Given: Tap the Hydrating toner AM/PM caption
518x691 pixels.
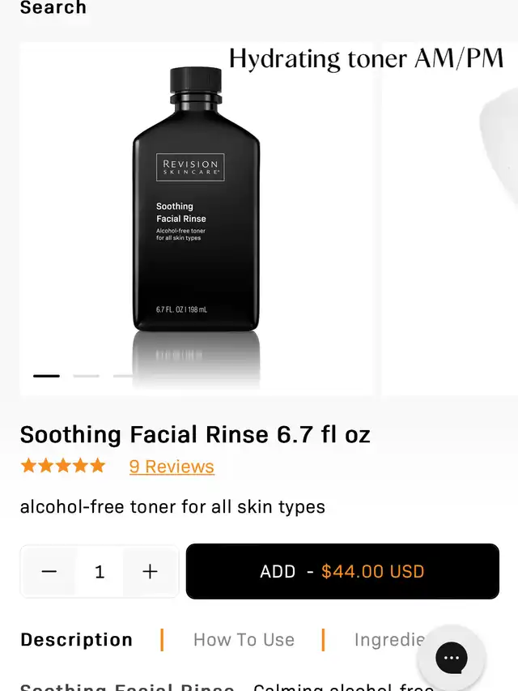Looking at the screenshot, I should click(x=366, y=58).
